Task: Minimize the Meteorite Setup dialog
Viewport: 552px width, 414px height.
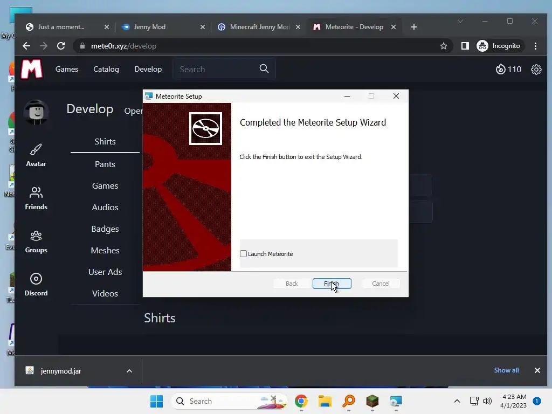Action: pos(347,96)
